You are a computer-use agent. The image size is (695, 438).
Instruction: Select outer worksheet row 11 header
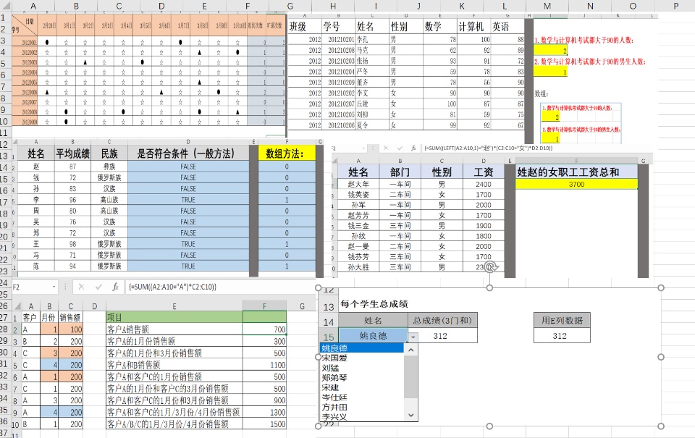click(4, 133)
